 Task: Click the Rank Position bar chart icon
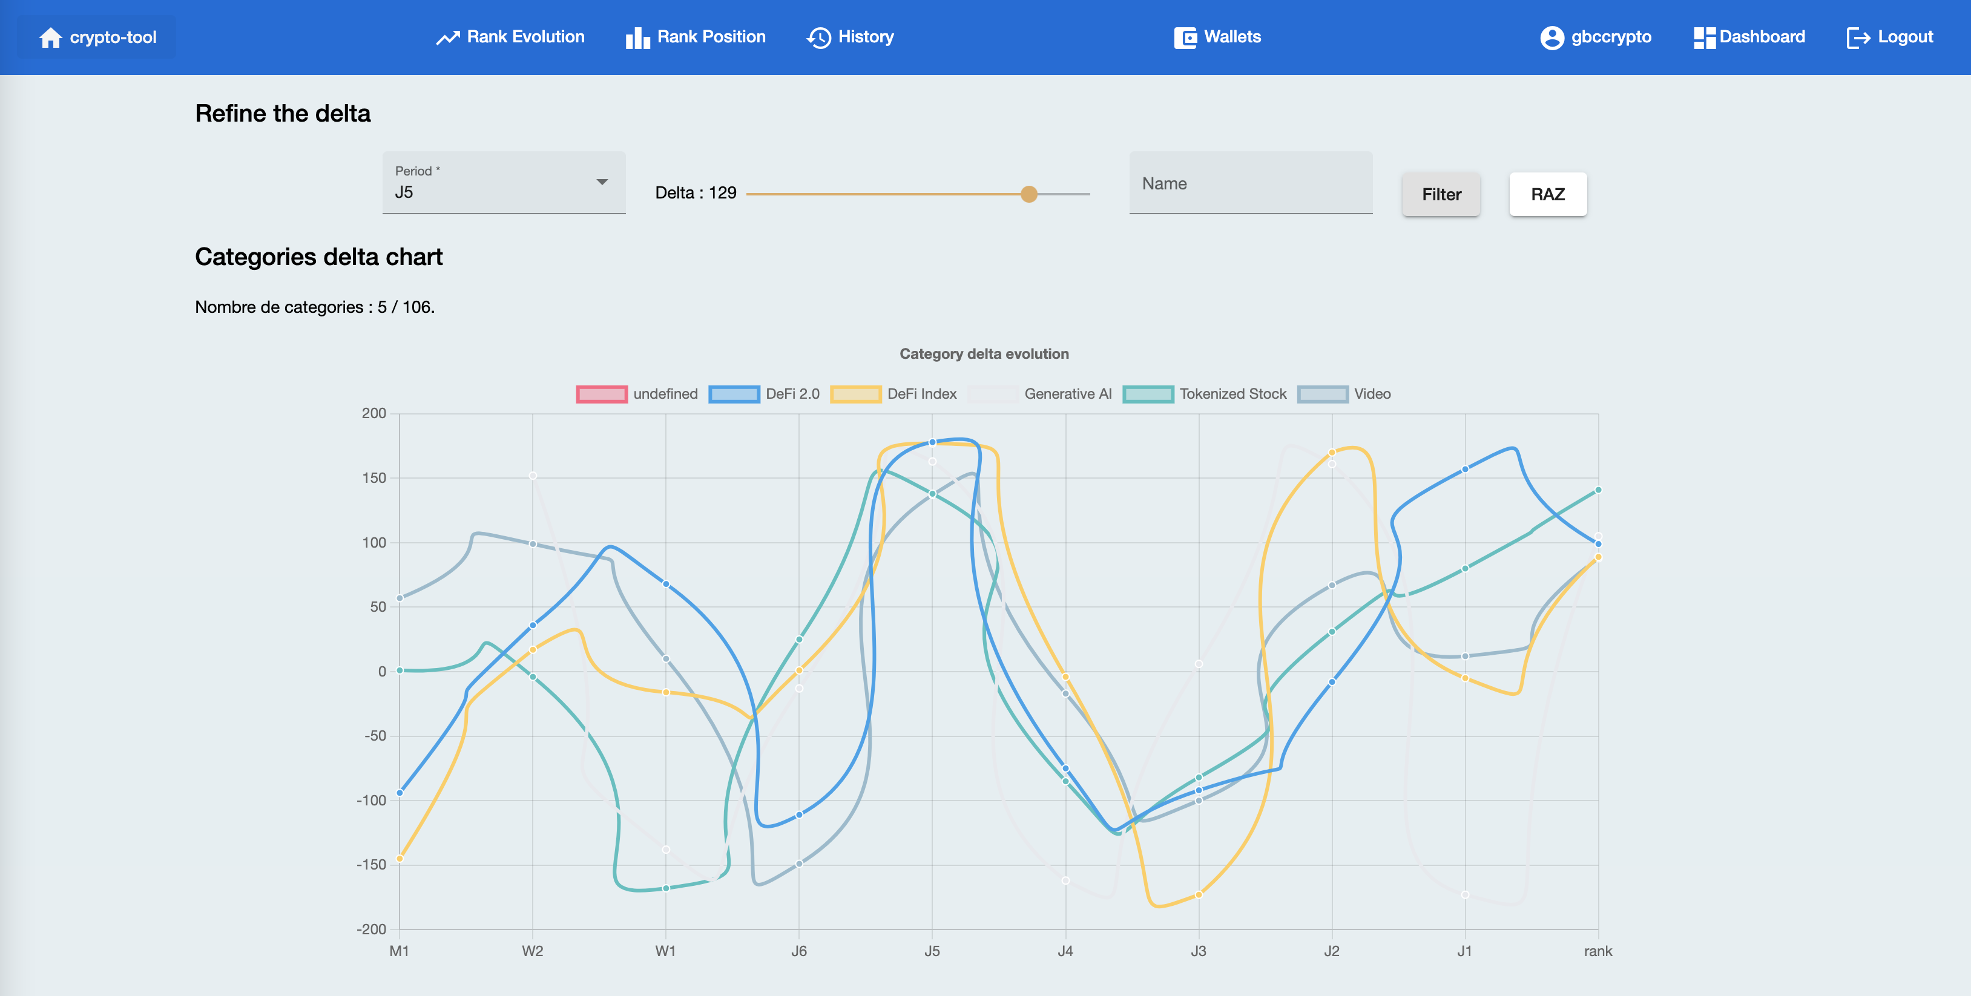637,37
